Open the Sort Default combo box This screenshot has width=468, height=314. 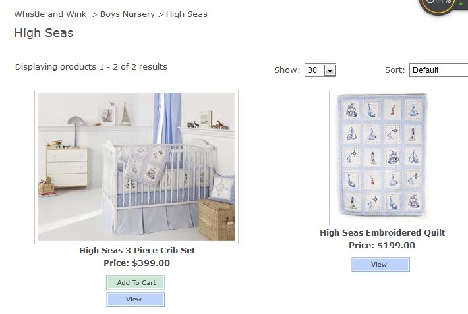coord(438,70)
